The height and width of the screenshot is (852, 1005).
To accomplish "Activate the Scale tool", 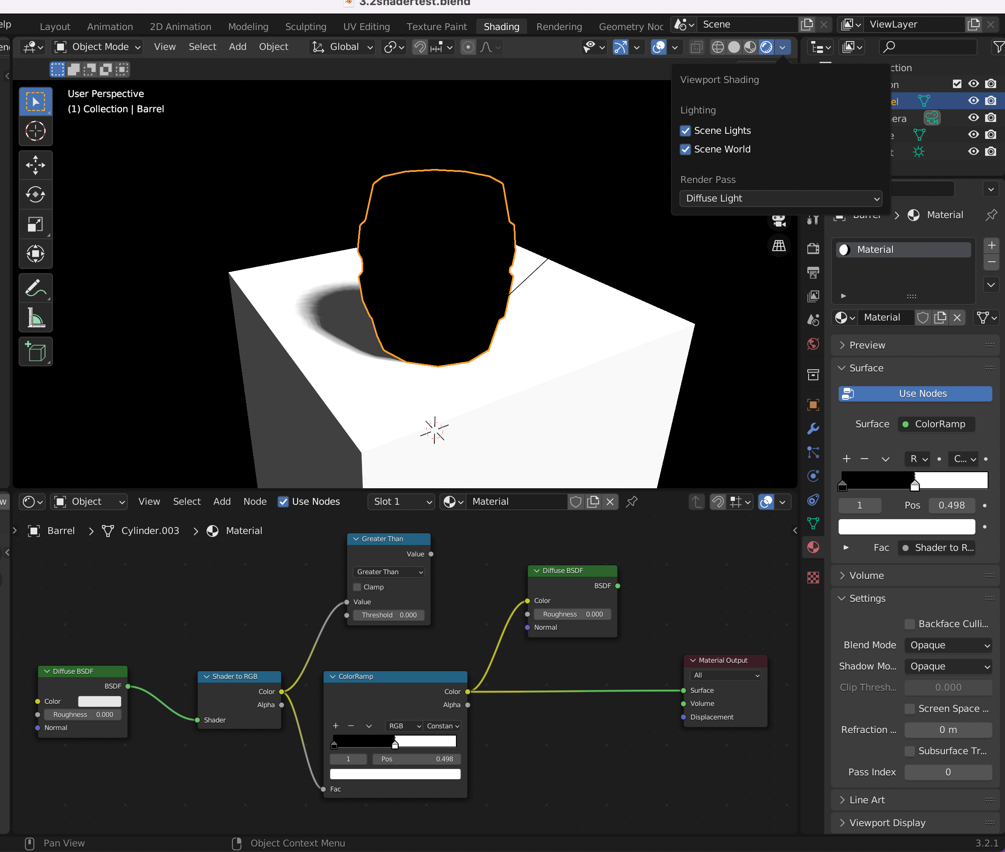I will click(x=35, y=224).
